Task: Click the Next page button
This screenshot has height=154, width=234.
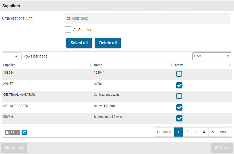Action: [x=224, y=132]
